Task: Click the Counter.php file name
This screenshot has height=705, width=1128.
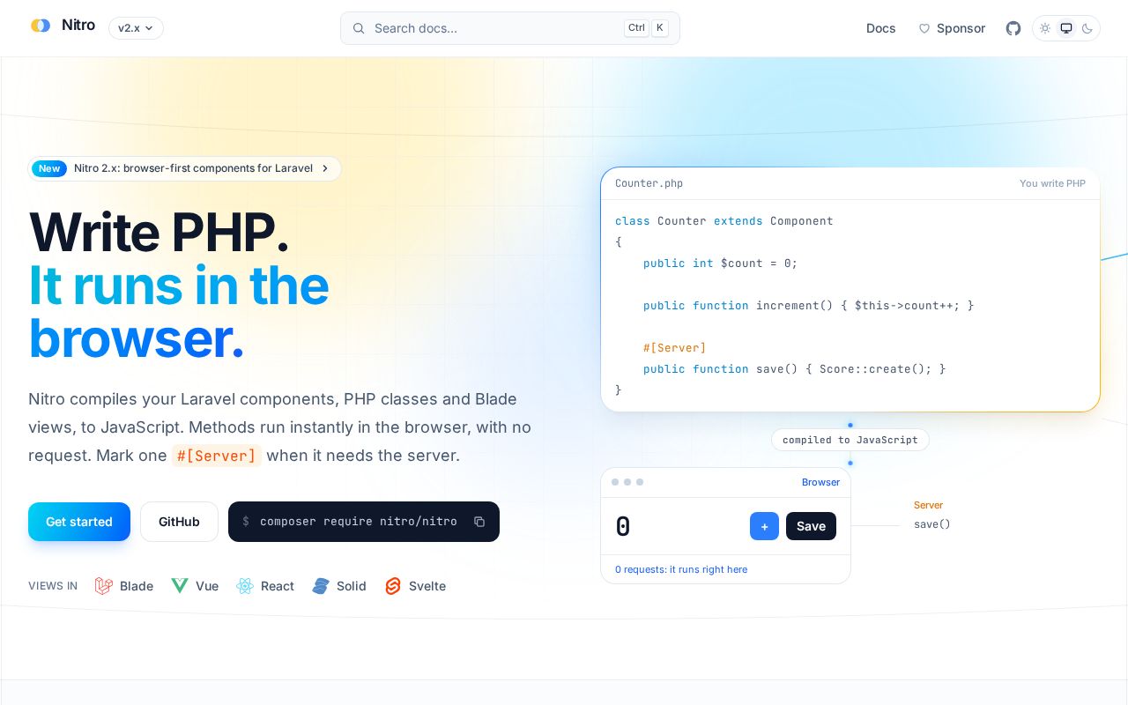Action: point(649,183)
